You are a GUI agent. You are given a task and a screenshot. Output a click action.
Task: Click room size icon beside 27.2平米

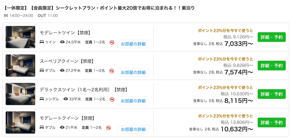coord(62,71)
